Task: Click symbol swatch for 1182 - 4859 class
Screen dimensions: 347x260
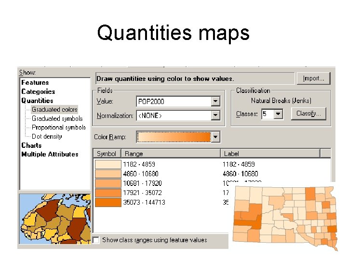Action: point(108,165)
